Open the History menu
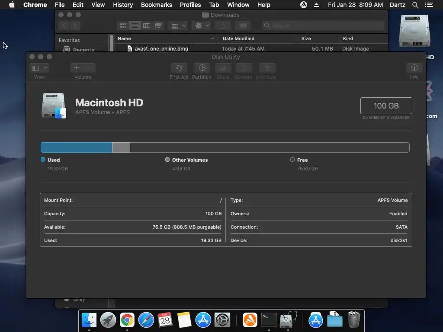 pyautogui.click(x=123, y=5)
